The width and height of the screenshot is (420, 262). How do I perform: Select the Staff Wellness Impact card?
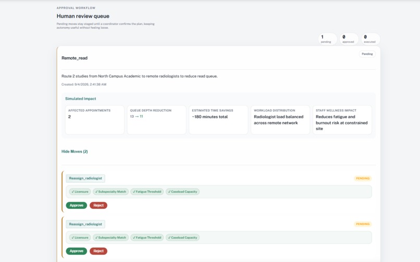pos(342,120)
